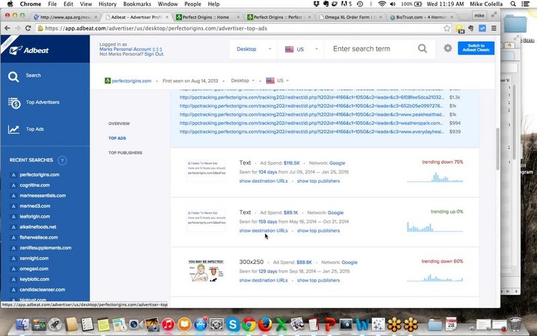Open the Desktop device dropdown in header
The width and height of the screenshot is (537, 336).
(x=254, y=49)
